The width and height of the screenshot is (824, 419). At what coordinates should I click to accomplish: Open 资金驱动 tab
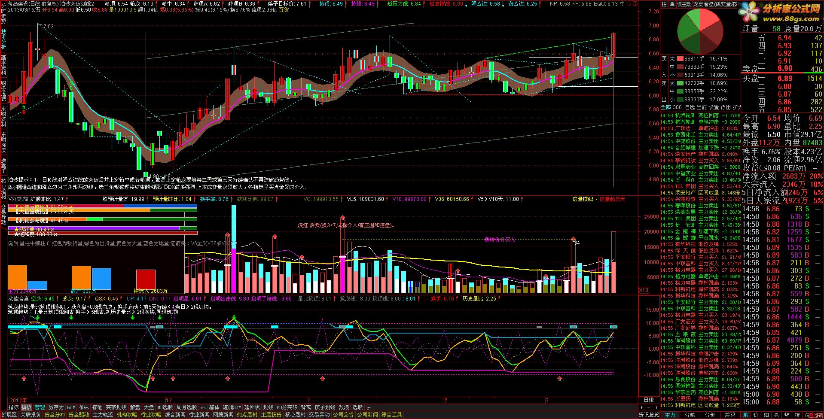pos(79,415)
